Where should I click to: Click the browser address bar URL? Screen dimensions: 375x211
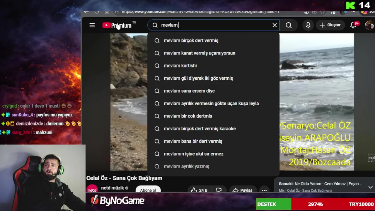click(x=200, y=12)
